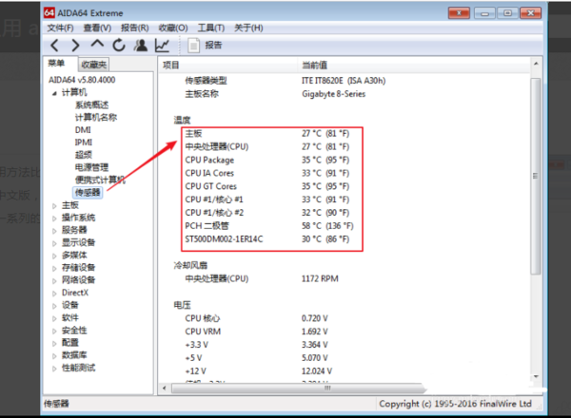Switch to the 菜单 tab
The image size is (571, 418).
coord(57,64)
